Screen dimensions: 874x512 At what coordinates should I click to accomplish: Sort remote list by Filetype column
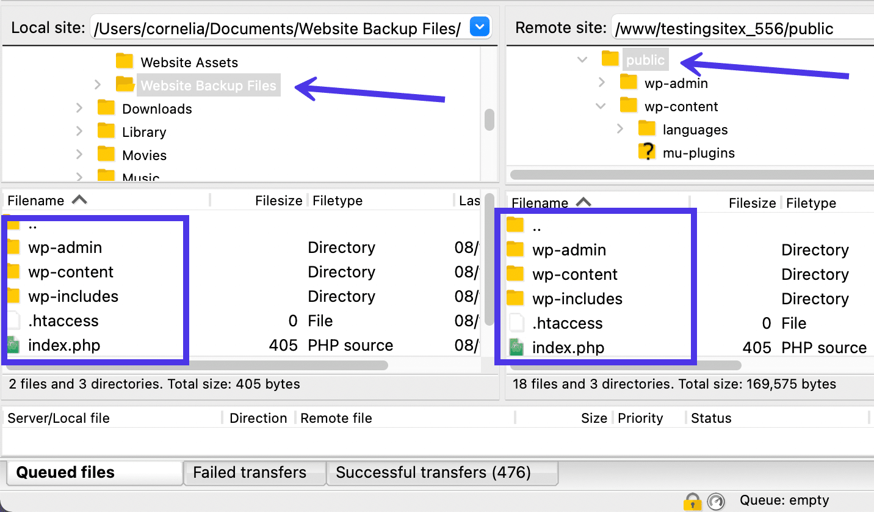(811, 203)
